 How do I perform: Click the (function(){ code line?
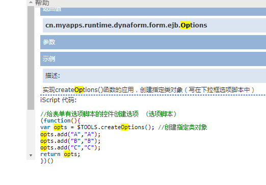tap(60, 120)
